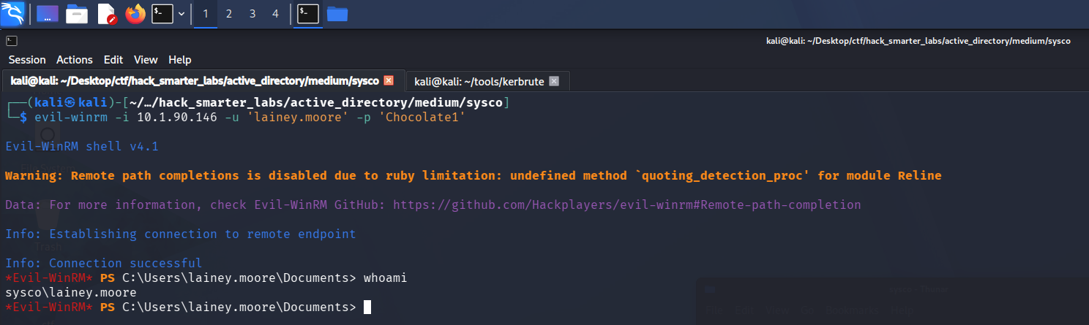Screen dimensions: 1089x325
Task: Click the terminal cursor at the last prompt
Action: click(x=367, y=307)
